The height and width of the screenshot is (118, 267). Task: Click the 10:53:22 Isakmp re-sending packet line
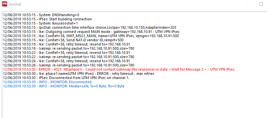pyautogui.click(x=69, y=57)
